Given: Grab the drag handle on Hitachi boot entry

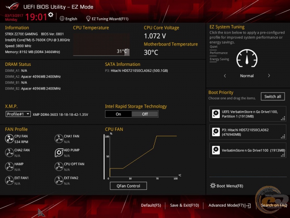Looking at the screenshot, I should click(283, 137).
